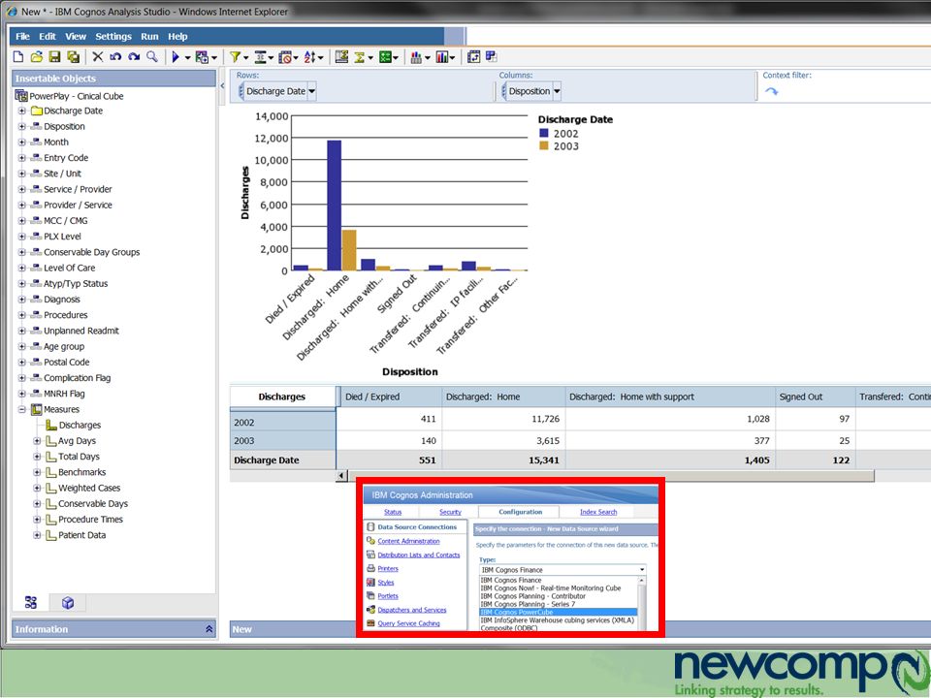
Task: Click the Insert objects icon next to Run
Action: coord(202,57)
